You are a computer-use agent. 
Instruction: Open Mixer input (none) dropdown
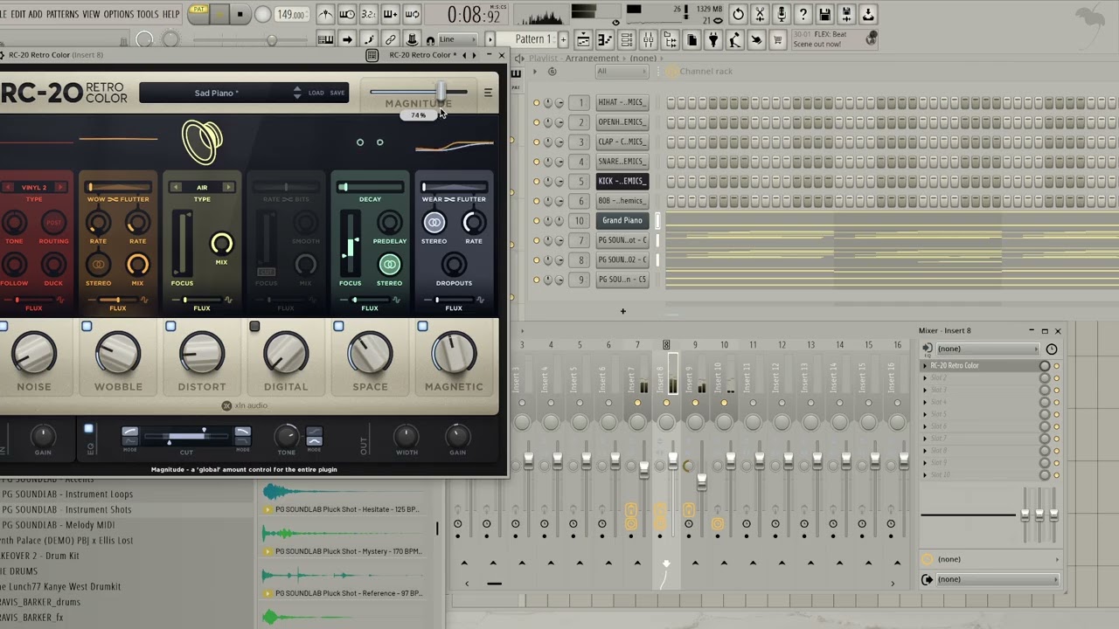986,349
